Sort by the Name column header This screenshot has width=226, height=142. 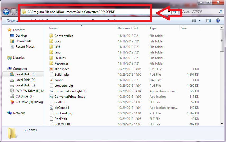53,28
